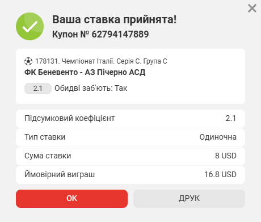The width and height of the screenshot is (261, 222).
Task: Click the stake amount 8 USD
Action: click(x=226, y=156)
